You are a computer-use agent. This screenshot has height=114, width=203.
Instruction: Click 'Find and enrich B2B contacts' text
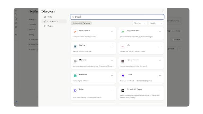click(136, 81)
